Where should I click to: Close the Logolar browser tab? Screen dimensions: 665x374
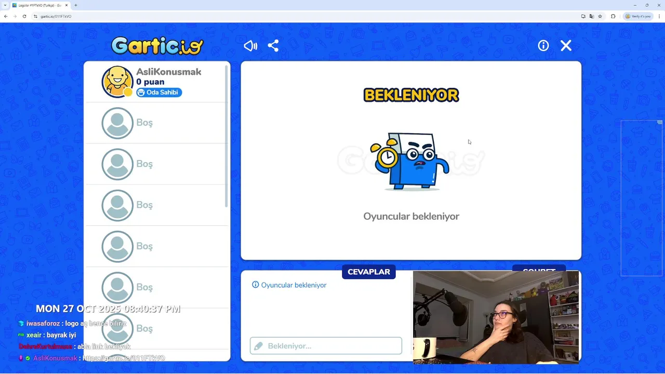click(66, 5)
